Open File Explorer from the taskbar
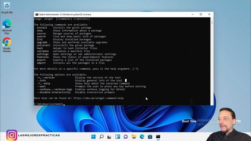Image resolution: width=251 pixels, height=141 pixels. (134, 137)
